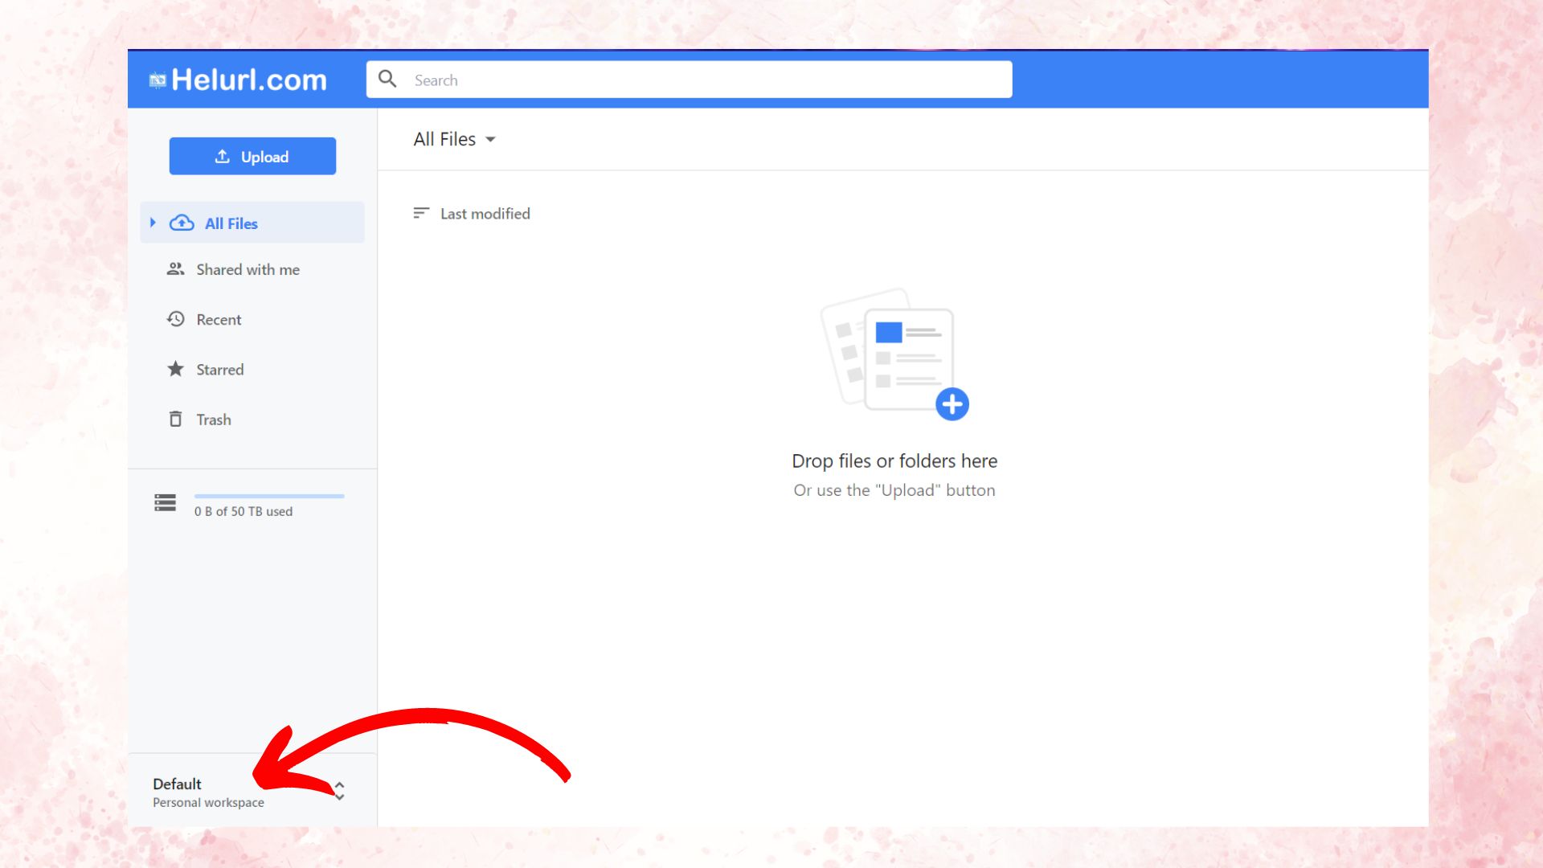Open Trash via the trash can icon
Image resolution: width=1543 pixels, height=868 pixels.
(175, 419)
